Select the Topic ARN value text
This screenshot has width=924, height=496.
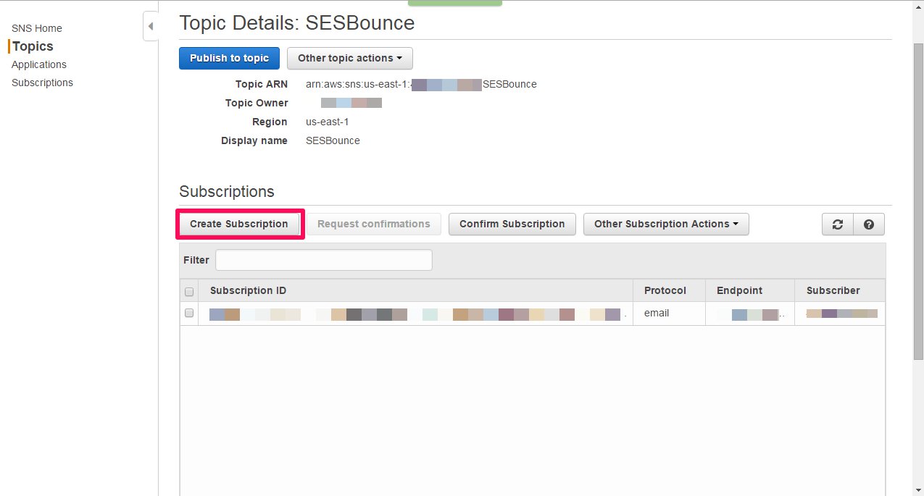tap(421, 84)
